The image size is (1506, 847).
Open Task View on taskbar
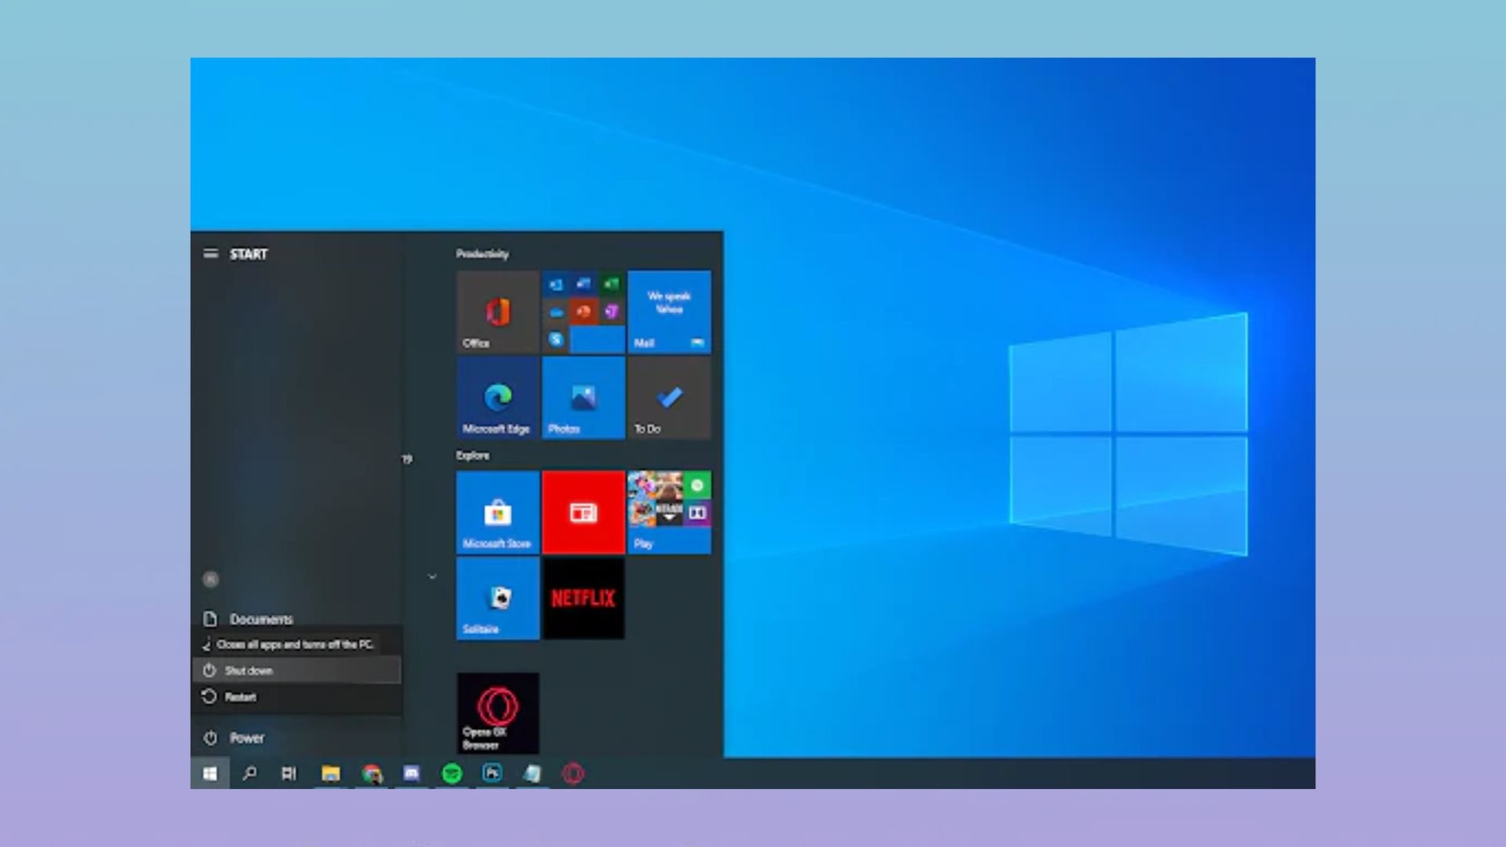point(289,774)
